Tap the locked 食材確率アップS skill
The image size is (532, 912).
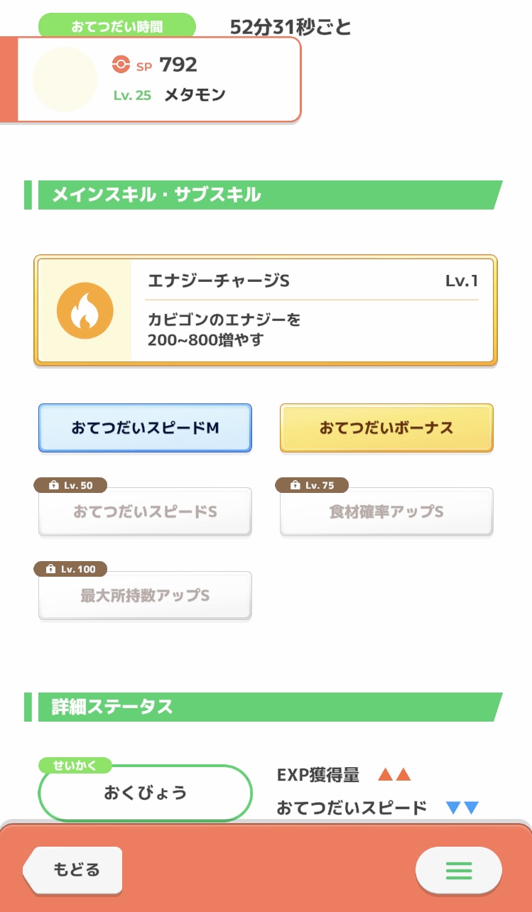(386, 512)
